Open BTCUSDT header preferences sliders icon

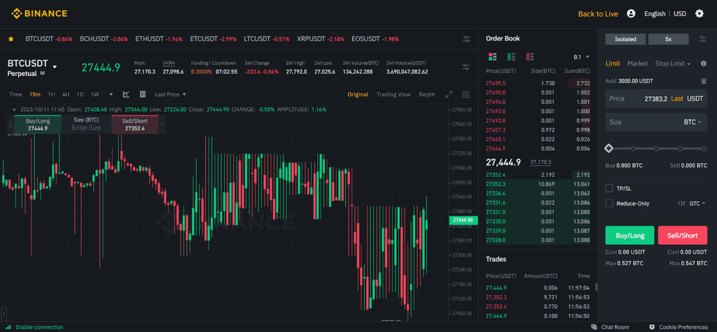click(x=467, y=67)
